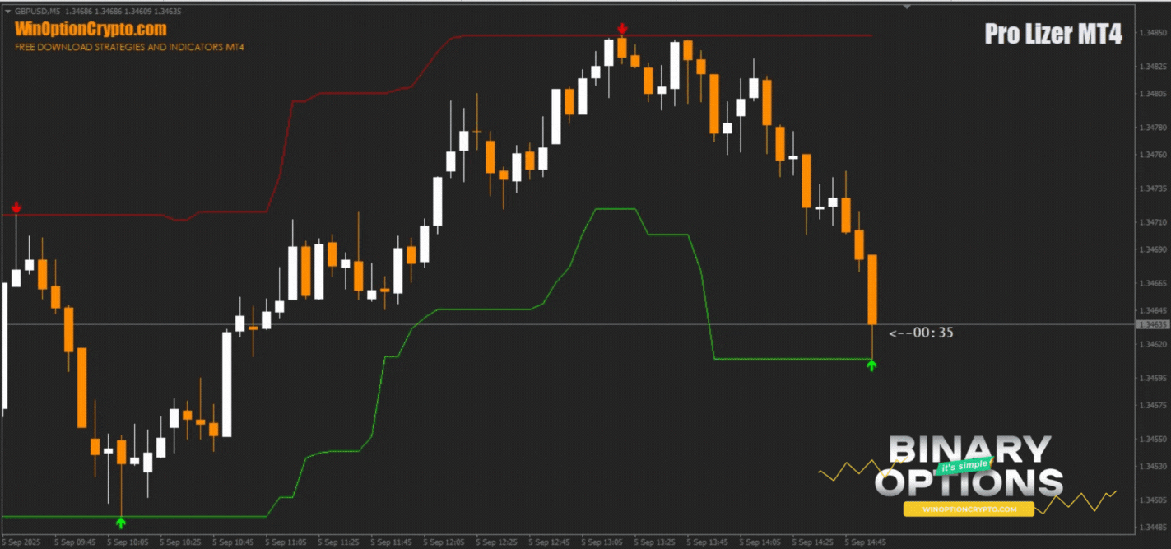Click the Free Download Strategies text
Image resolution: width=1171 pixels, height=549 pixels.
point(129,47)
